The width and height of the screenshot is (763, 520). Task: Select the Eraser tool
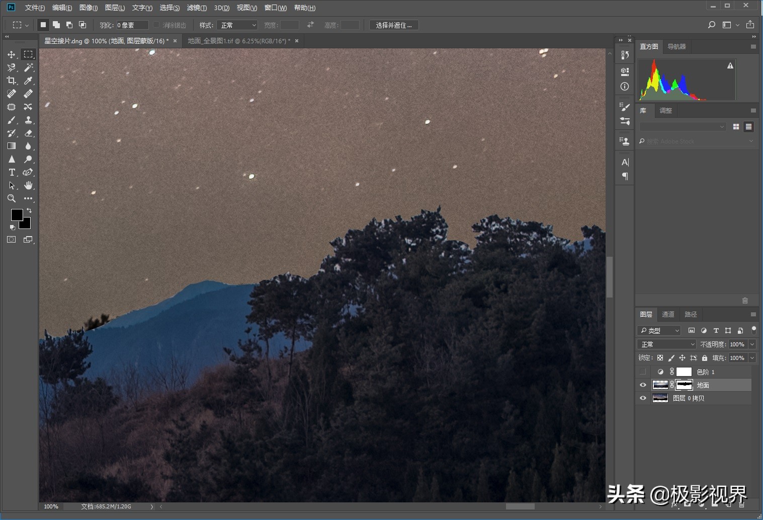point(28,133)
